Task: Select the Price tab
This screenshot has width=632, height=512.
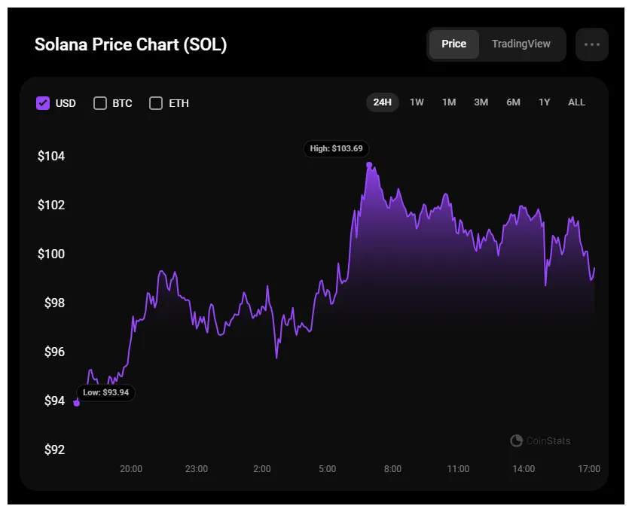Action: click(x=454, y=44)
